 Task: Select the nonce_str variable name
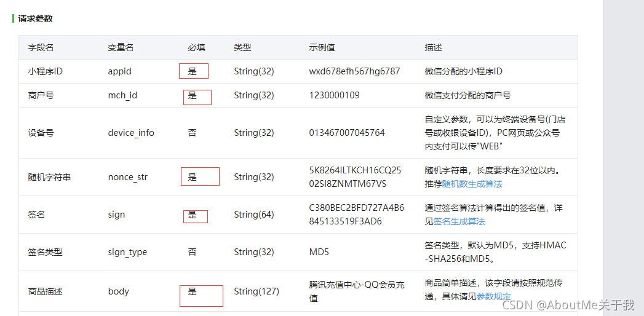click(x=128, y=177)
